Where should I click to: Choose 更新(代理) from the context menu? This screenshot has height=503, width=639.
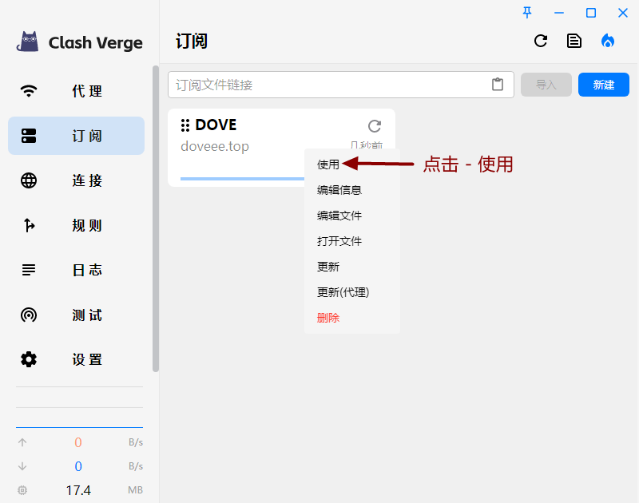[352, 292]
